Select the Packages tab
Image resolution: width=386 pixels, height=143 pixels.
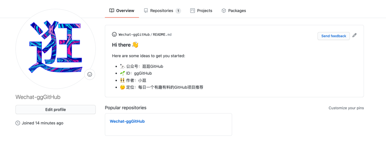234,11
